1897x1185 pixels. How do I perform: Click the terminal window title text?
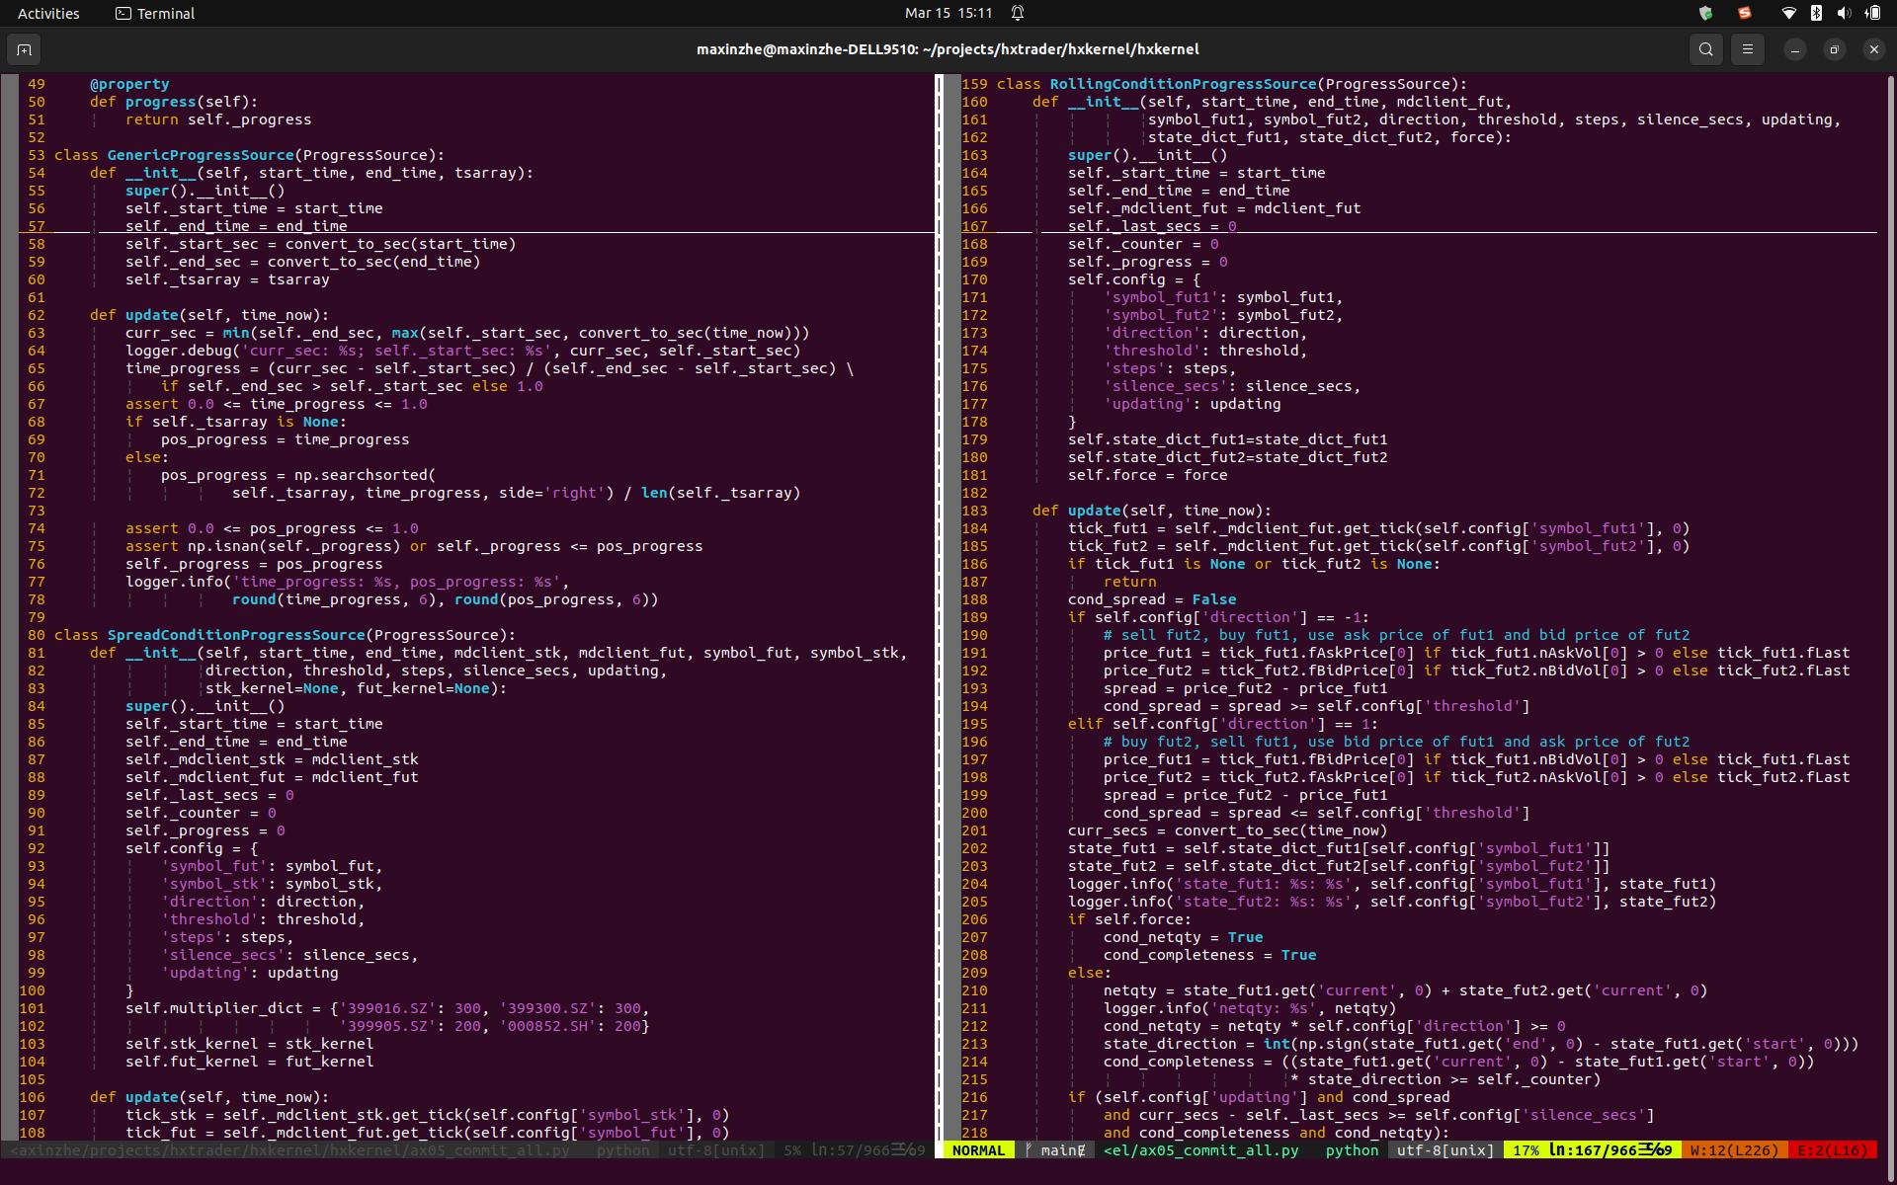coord(948,49)
